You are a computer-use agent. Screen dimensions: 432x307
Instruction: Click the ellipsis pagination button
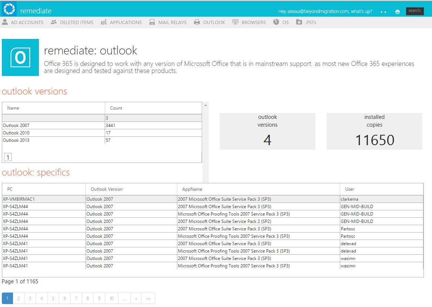(x=124, y=298)
